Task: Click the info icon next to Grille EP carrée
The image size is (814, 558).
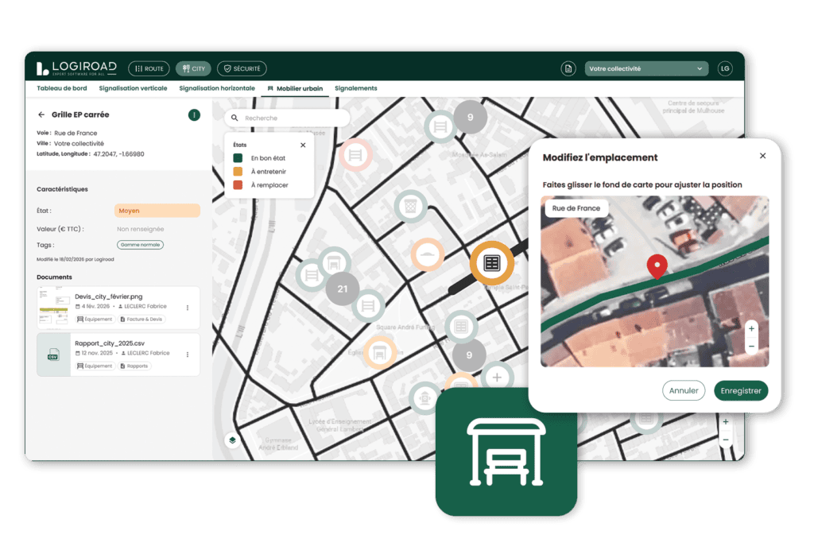Action: click(195, 114)
